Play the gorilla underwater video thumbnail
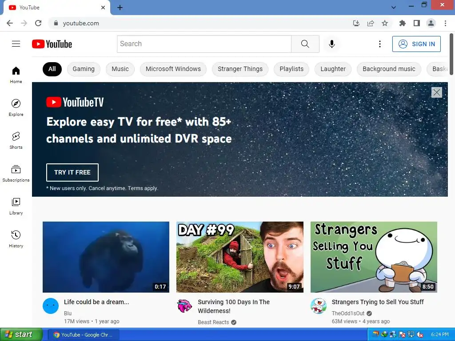 tap(106, 257)
